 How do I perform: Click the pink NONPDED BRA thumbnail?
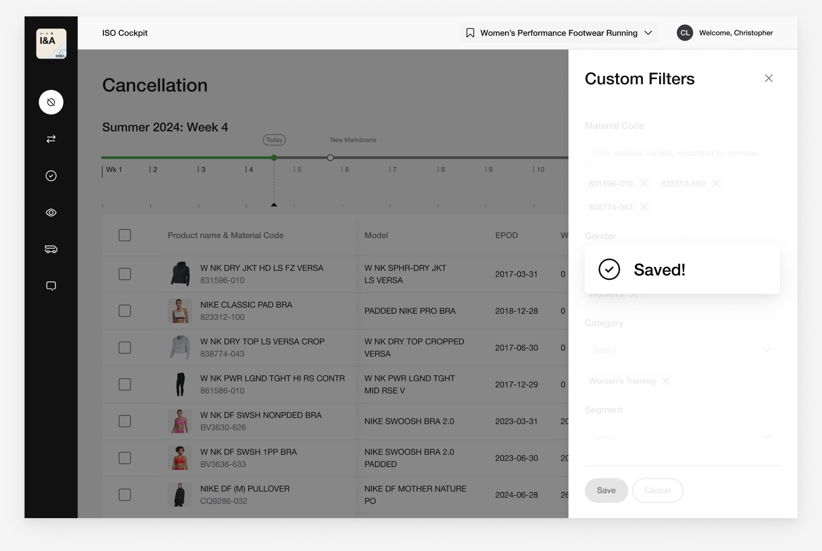point(180,421)
